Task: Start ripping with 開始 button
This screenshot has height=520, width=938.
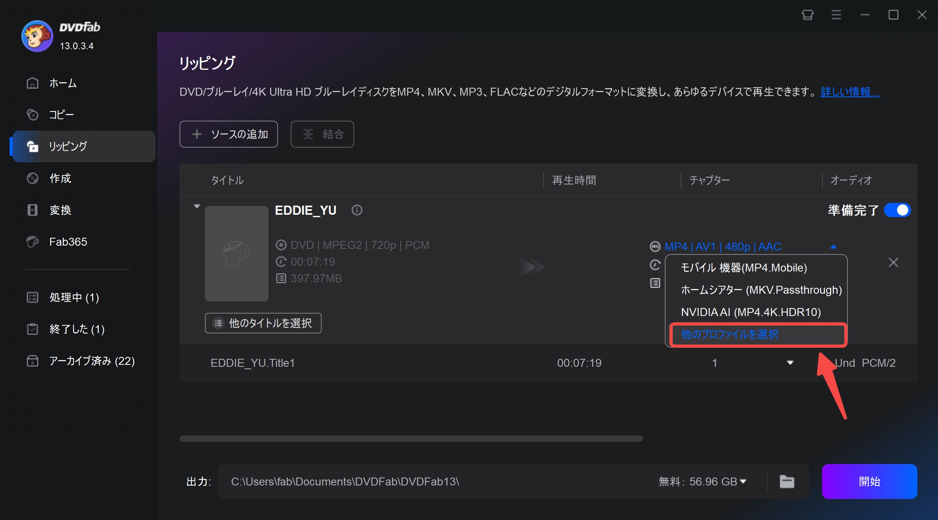Action: click(x=869, y=481)
